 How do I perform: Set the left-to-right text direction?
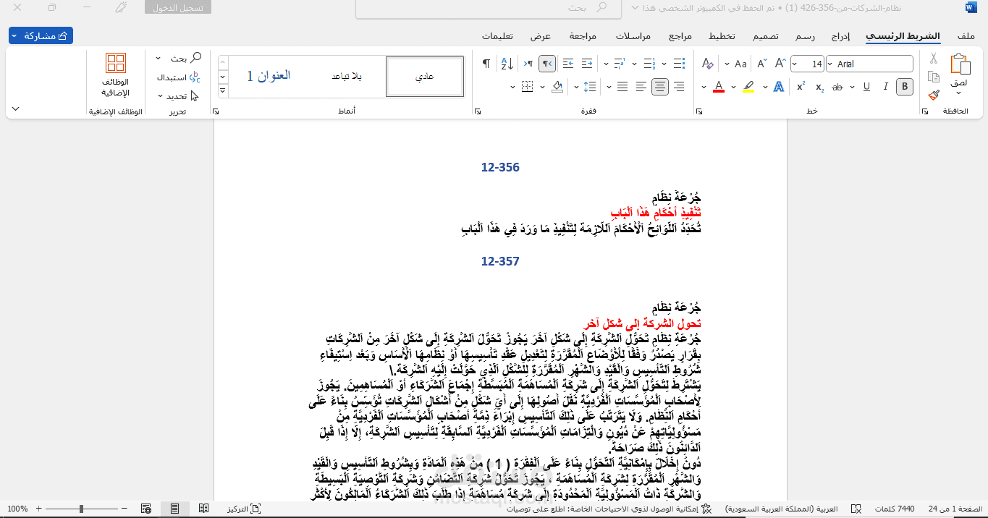click(528, 64)
